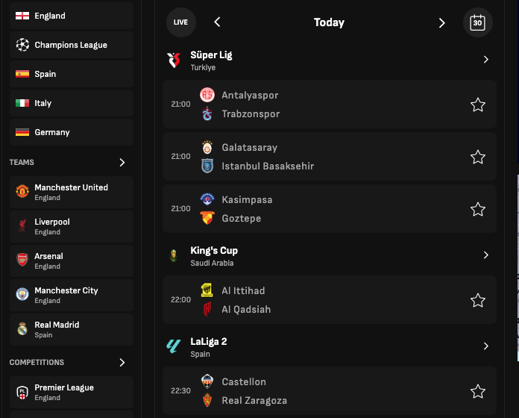The height and width of the screenshot is (418, 519).
Task: Open the calendar date picker icon
Action: point(477,22)
